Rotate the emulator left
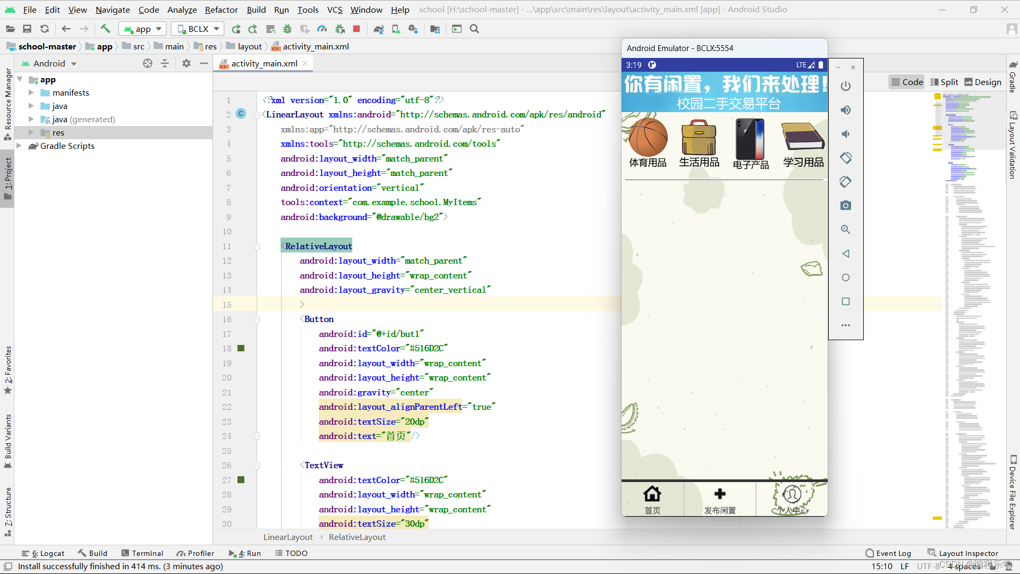This screenshot has width=1020, height=574. [846, 158]
